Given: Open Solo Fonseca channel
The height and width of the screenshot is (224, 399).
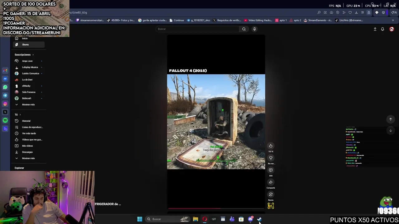Looking at the screenshot, I should pos(29,92).
